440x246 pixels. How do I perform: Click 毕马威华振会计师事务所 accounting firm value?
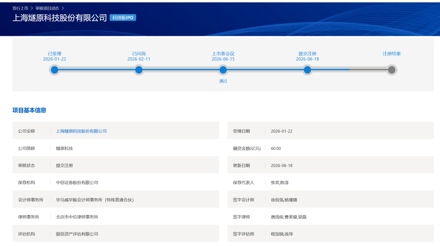click(x=95, y=200)
